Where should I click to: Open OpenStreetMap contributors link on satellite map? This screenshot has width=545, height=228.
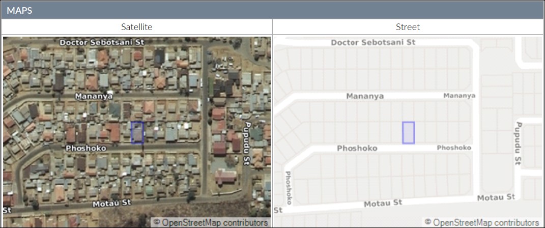[x=211, y=222]
